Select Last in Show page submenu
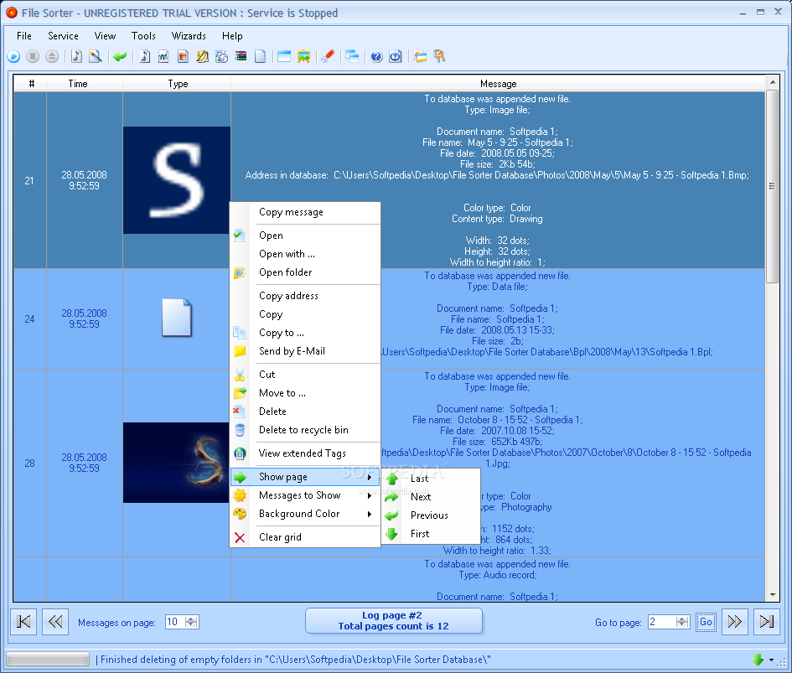 (x=431, y=479)
